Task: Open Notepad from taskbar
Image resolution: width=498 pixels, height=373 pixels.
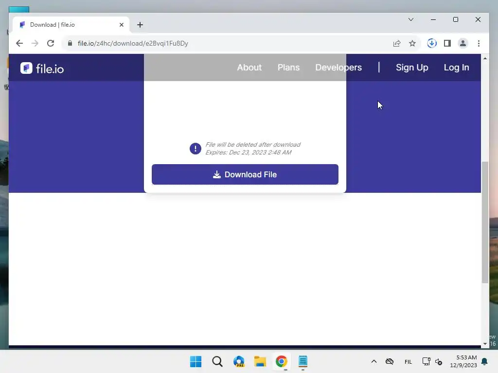Action: pyautogui.click(x=303, y=361)
